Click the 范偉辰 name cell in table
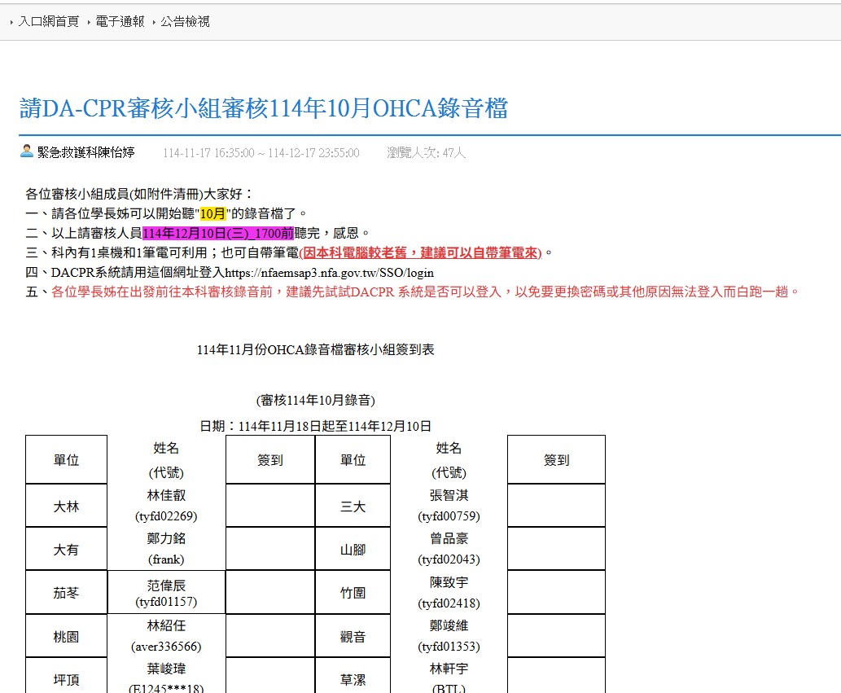 tap(166, 592)
